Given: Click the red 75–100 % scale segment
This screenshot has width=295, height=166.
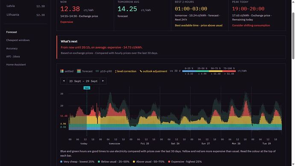Looking at the screenshot, I should pos(229,71).
